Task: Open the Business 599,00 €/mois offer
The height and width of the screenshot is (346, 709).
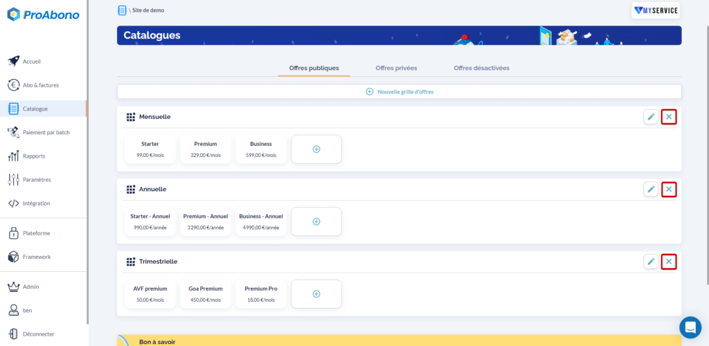Action: tap(261, 149)
